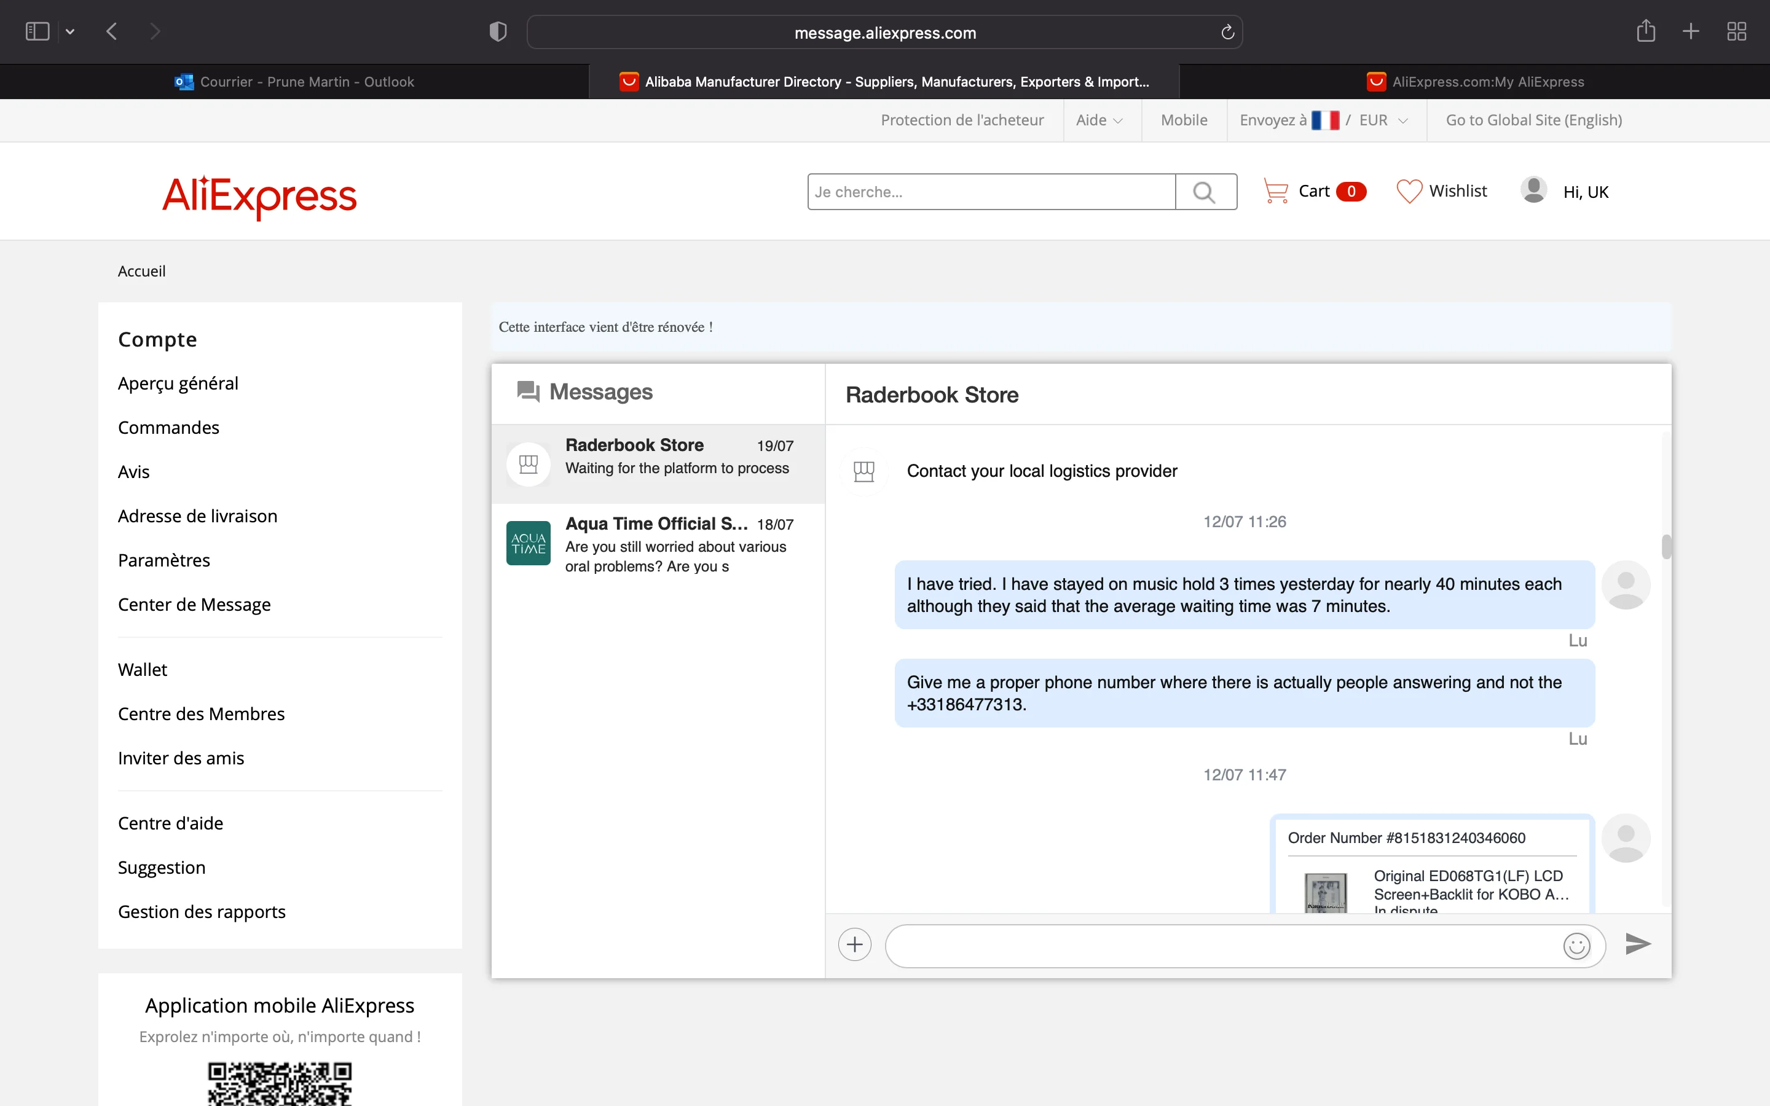Click privacy shield icon in toolbar

coord(498,31)
